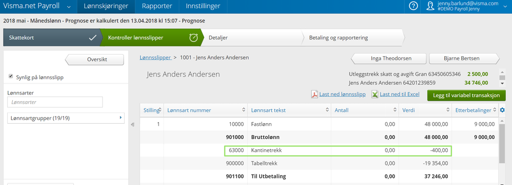The image size is (512, 185).
Task: Open the Innstillinger menu
Action: 203,6
